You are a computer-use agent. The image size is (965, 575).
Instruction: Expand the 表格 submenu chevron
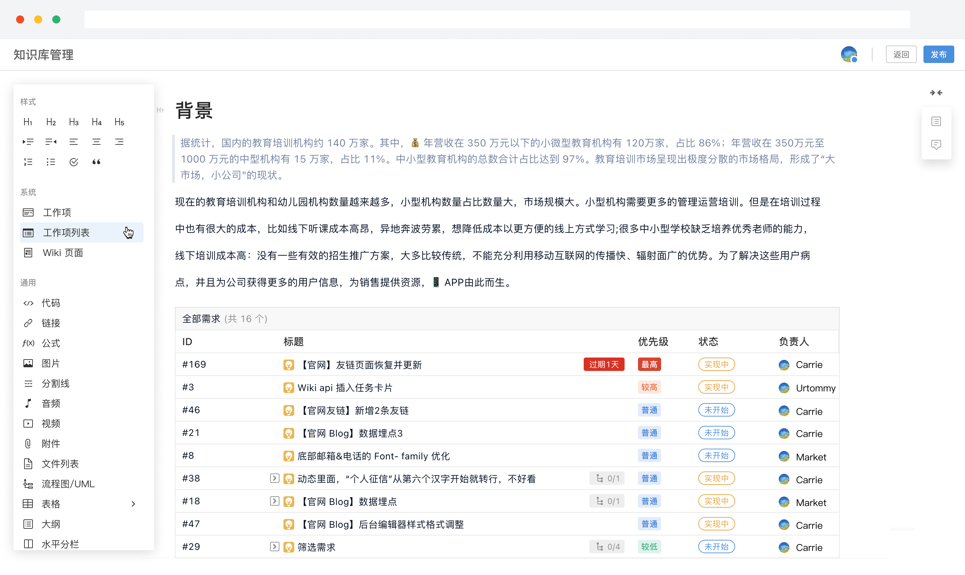click(x=134, y=504)
